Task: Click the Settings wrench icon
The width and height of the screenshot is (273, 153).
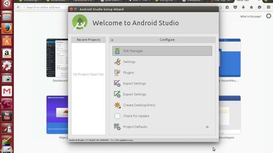Action: (x=117, y=62)
